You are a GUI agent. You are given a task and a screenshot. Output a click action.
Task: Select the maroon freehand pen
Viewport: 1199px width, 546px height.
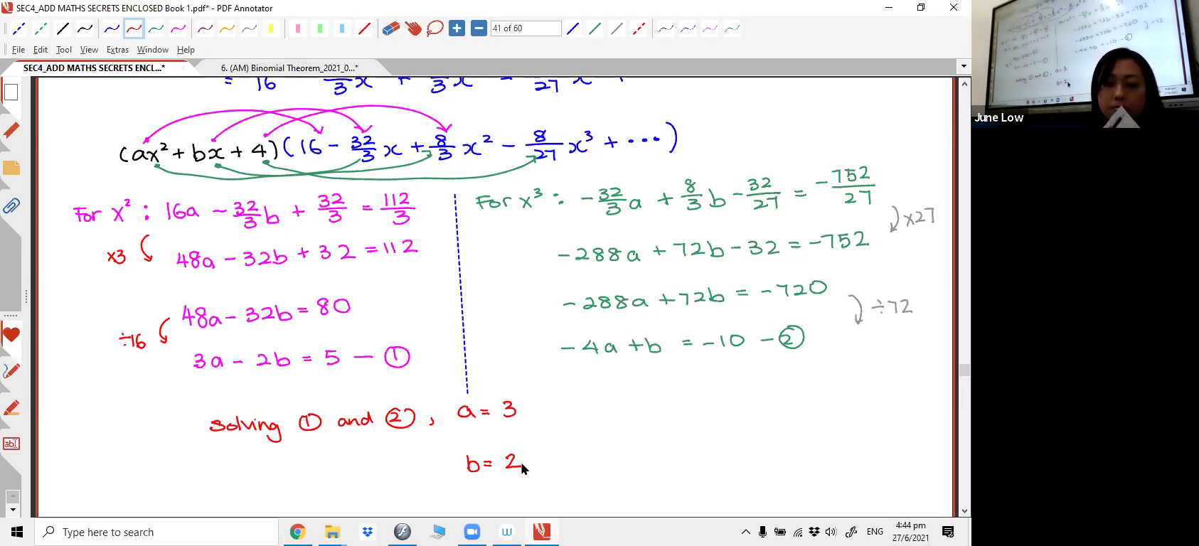205,29
